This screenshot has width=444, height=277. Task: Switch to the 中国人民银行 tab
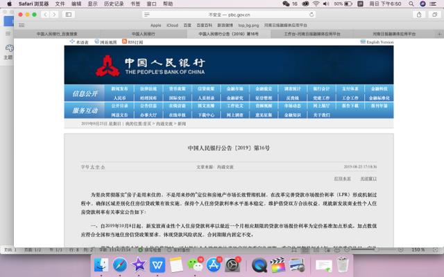pos(144,34)
